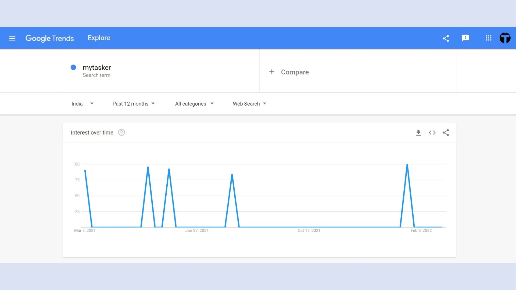The image size is (516, 290).
Task: Click the Search term caption under mytasker
Action: [x=96, y=75]
